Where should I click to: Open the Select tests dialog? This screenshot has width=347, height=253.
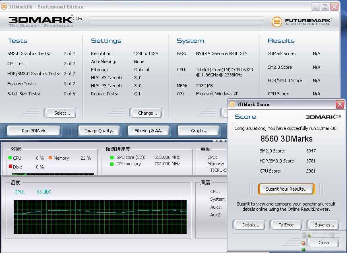coord(60,113)
